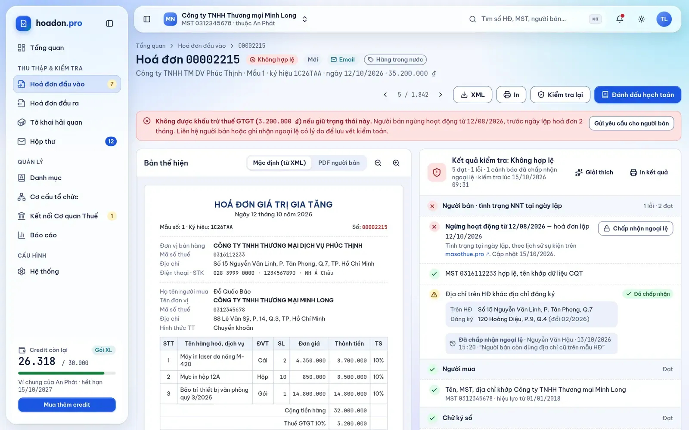Open the notifications bell
Screen dimensions: 689x430
pyautogui.click(x=620, y=19)
